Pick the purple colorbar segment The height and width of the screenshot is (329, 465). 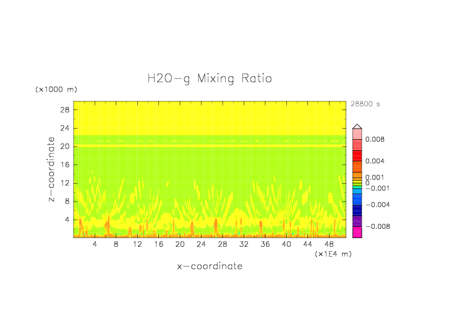coord(357,221)
